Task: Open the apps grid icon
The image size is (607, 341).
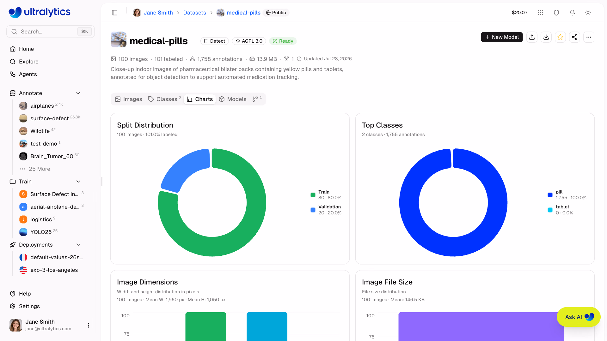Action: click(541, 13)
